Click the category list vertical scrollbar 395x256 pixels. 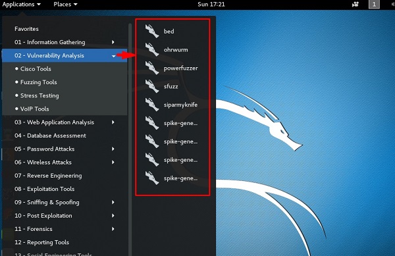pos(130,140)
